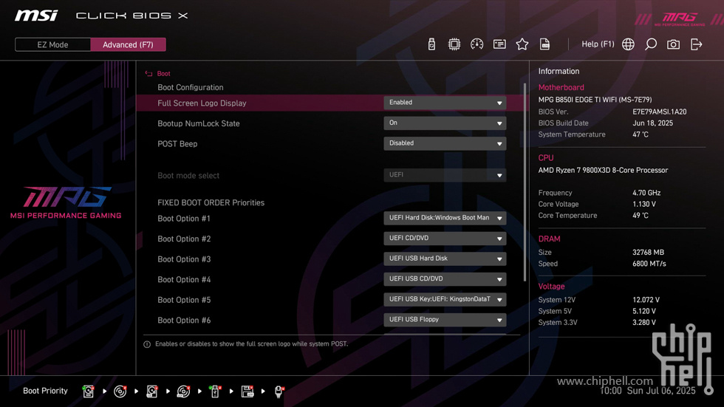Click the FIXED BOOT ORDER Priorities heading
Viewport: 724px width, 407px height.
pyautogui.click(x=211, y=202)
